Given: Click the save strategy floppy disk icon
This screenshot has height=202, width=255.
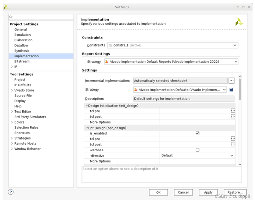Looking at the screenshot, I should pyautogui.click(x=231, y=90).
